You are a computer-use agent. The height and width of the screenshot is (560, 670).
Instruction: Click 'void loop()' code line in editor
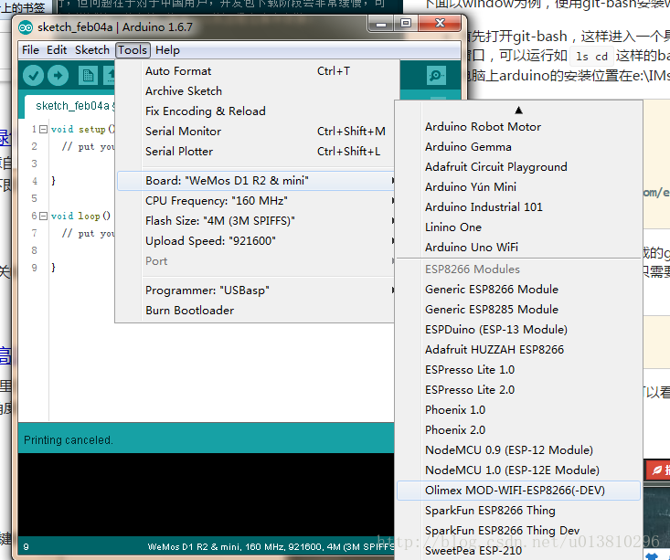[x=80, y=217]
